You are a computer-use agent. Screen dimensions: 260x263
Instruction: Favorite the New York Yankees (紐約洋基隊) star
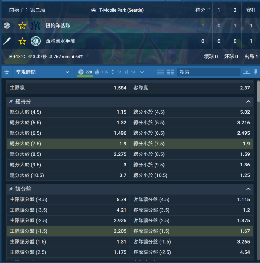point(23,26)
